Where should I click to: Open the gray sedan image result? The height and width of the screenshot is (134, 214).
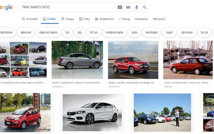[x=77, y=60]
